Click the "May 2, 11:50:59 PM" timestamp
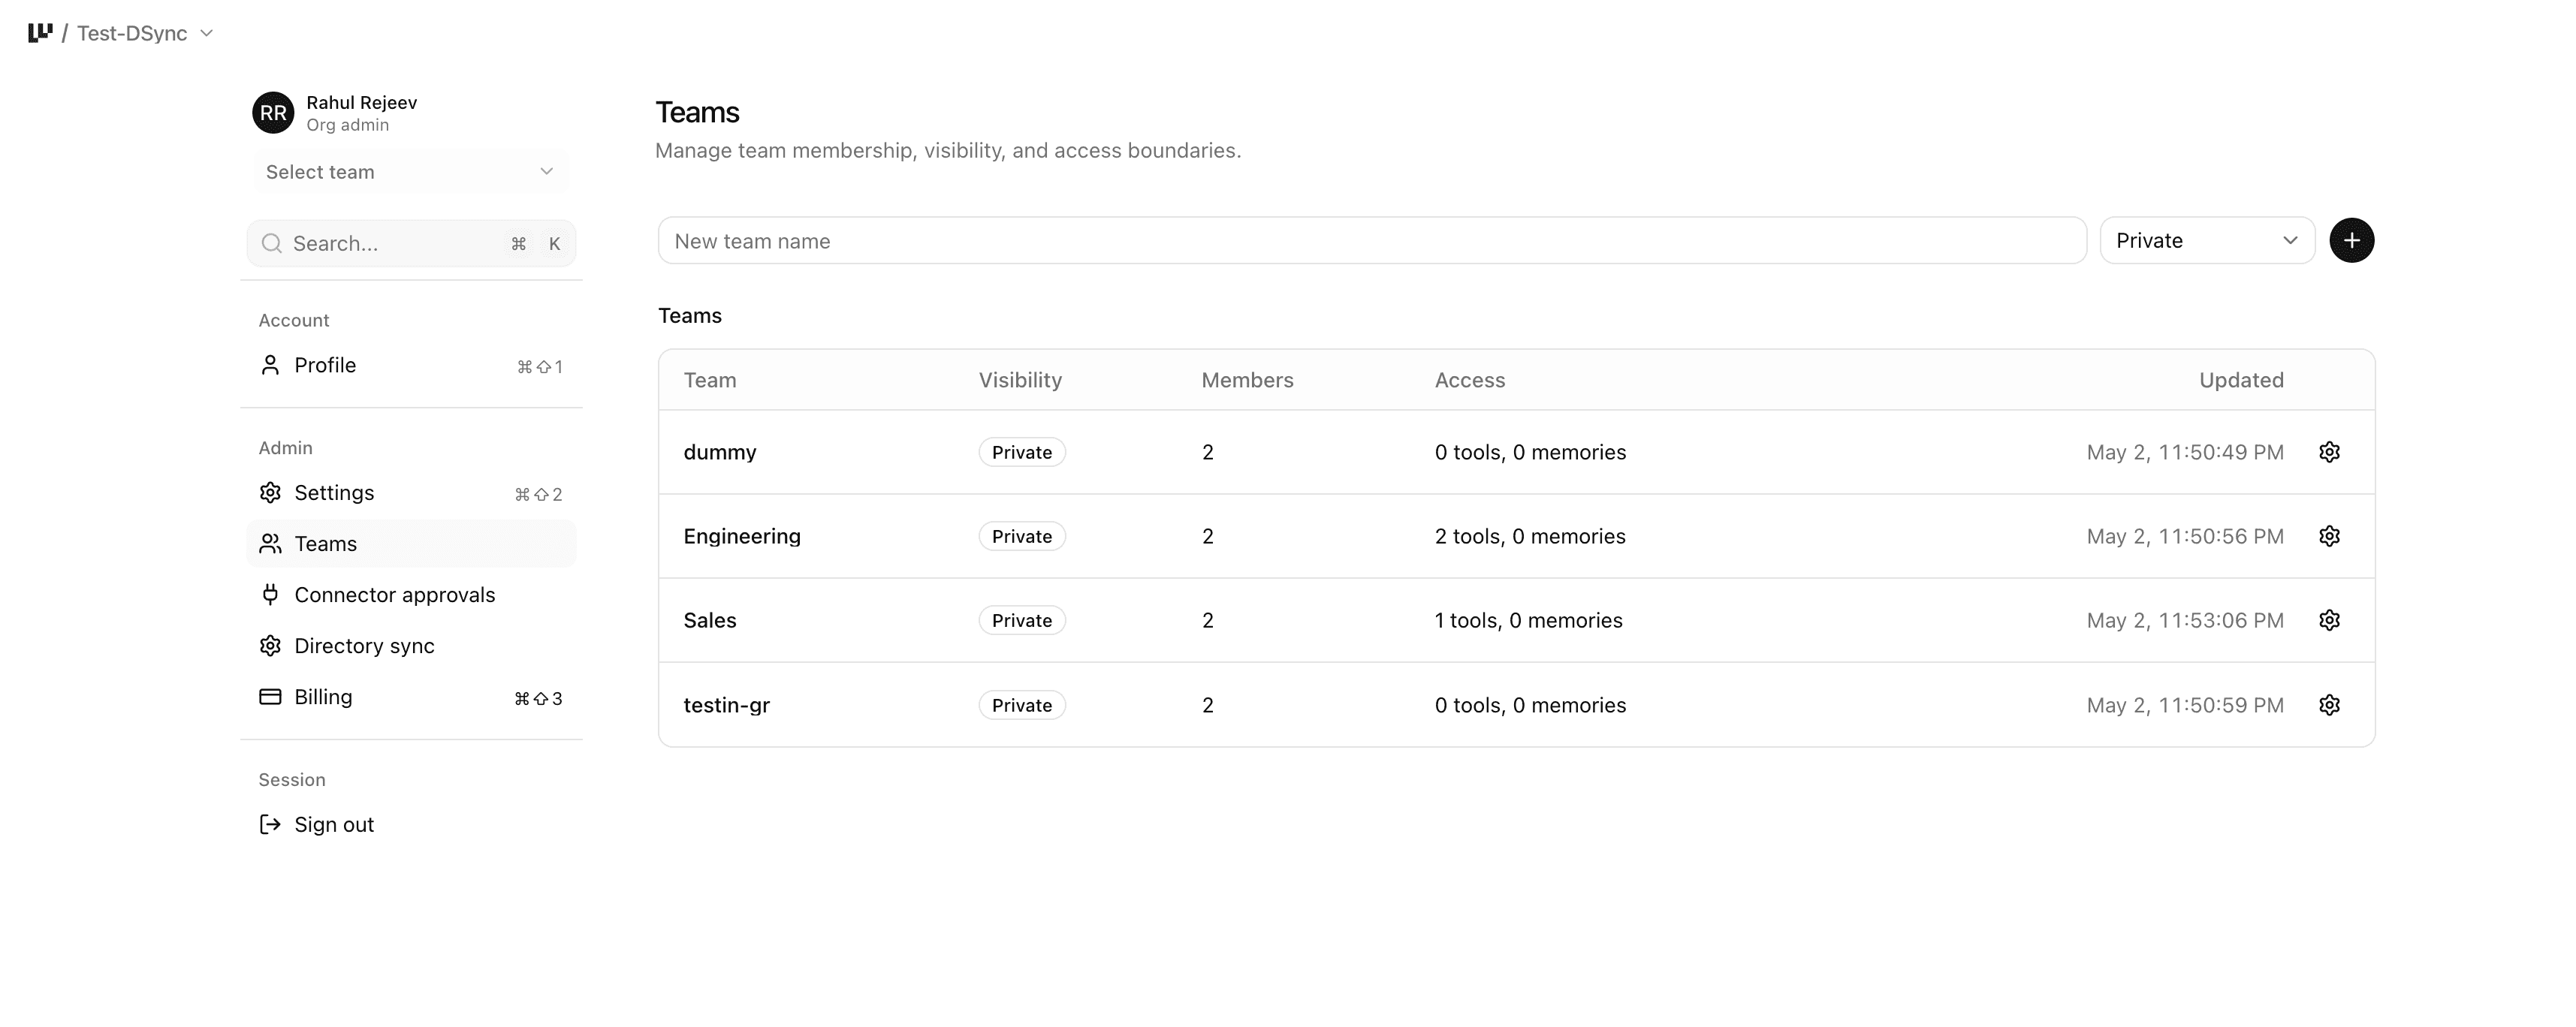 click(2185, 705)
